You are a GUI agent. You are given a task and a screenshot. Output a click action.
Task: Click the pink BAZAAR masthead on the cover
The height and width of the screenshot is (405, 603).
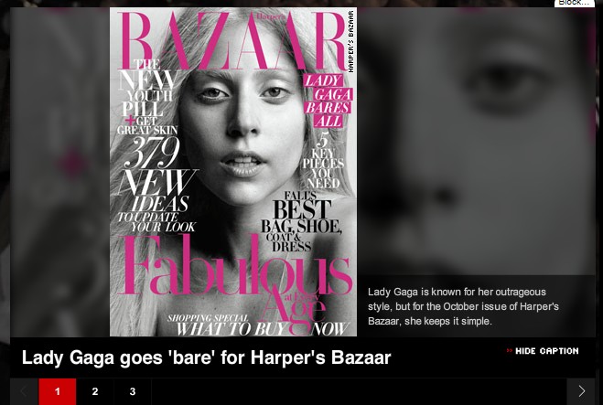(233, 40)
